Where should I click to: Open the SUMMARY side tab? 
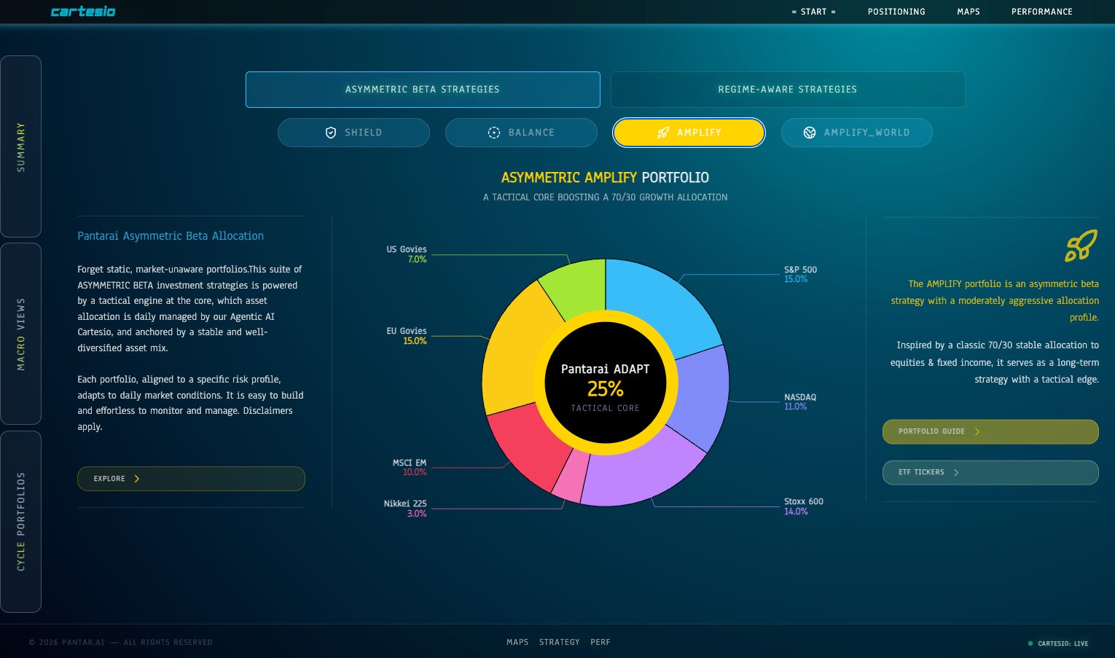[20, 146]
